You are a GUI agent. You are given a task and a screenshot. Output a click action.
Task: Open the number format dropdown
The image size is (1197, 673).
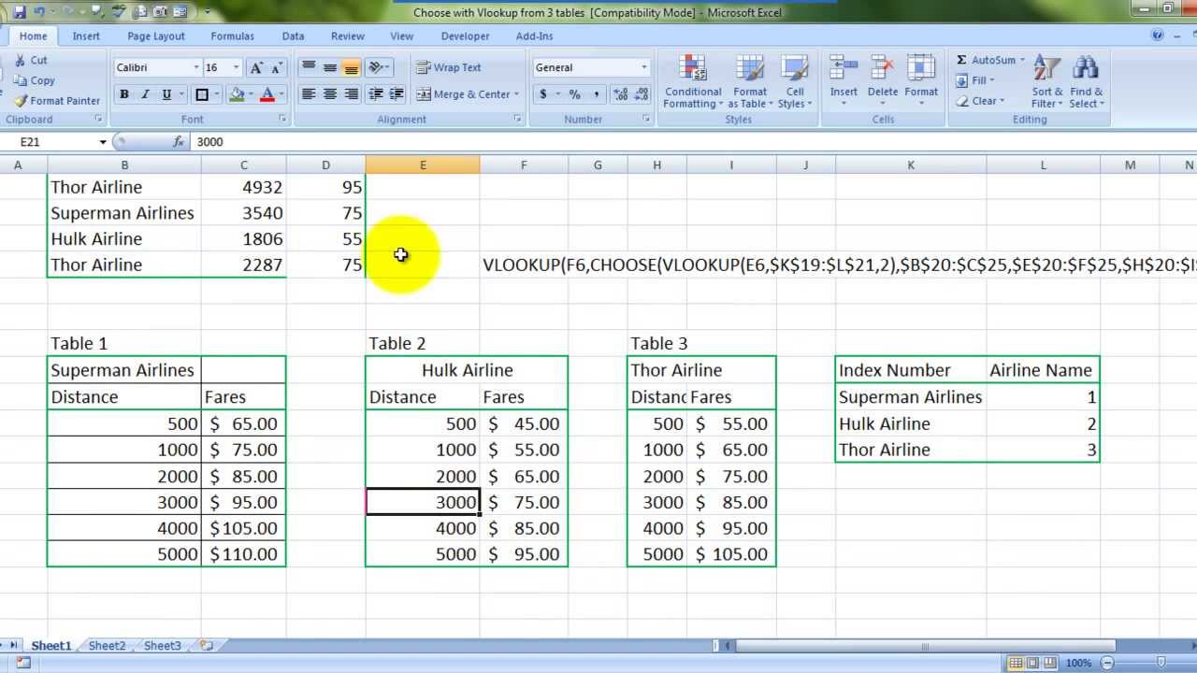click(x=643, y=67)
